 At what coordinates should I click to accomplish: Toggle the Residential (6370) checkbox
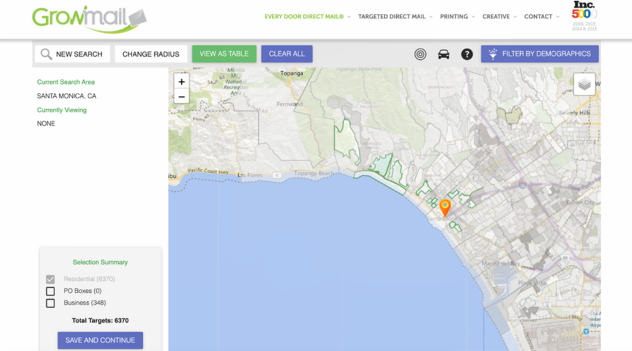(x=51, y=279)
